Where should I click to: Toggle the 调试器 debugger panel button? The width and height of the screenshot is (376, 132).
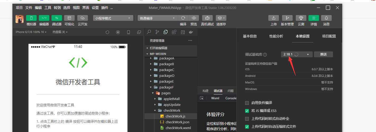57,18
